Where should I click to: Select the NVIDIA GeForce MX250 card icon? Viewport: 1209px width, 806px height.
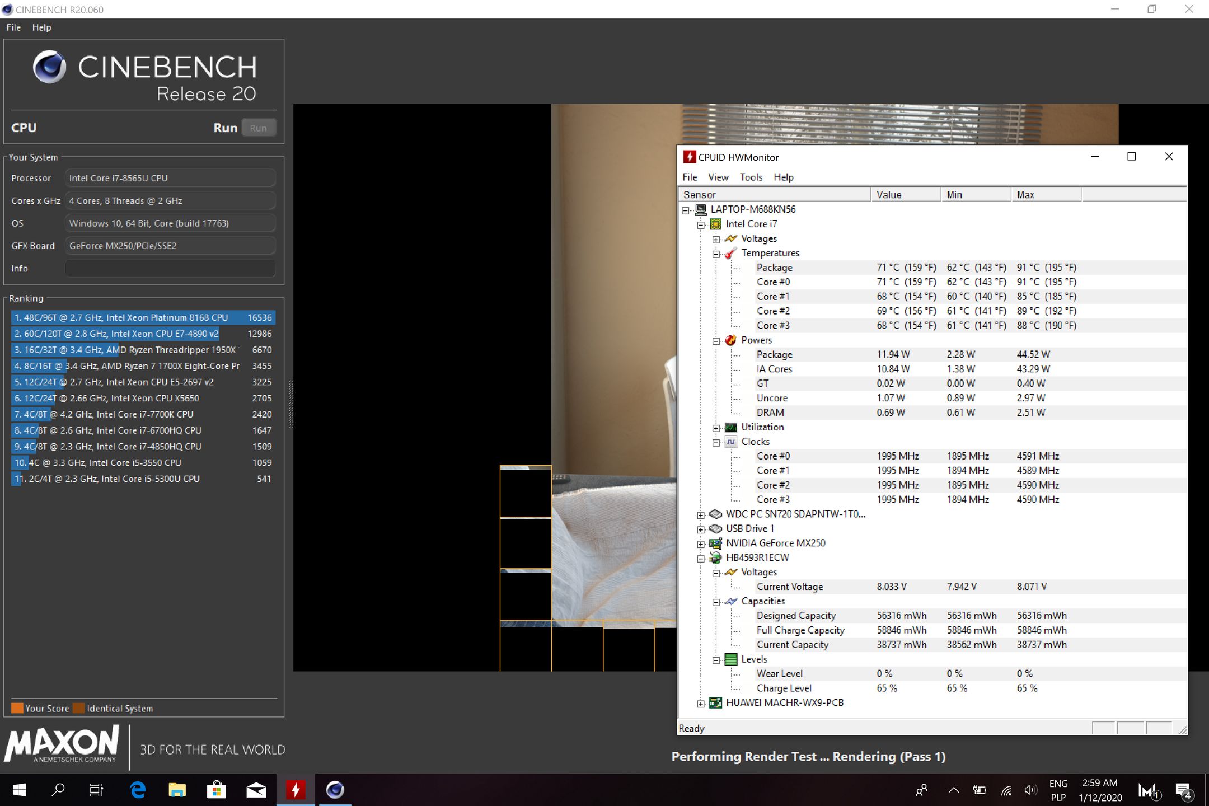click(x=715, y=543)
